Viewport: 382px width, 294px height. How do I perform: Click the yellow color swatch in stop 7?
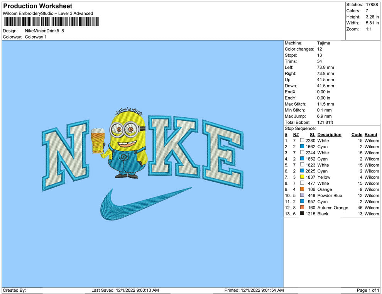[302, 177]
